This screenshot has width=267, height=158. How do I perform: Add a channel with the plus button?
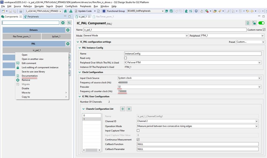tap(123, 109)
